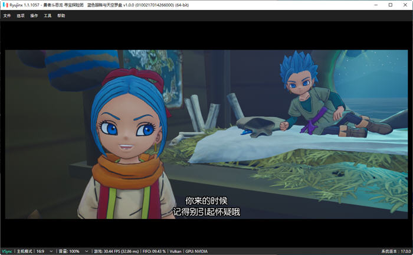The height and width of the screenshot is (255, 413).
Task: Open the 帮助 menu
Action: 61,16
